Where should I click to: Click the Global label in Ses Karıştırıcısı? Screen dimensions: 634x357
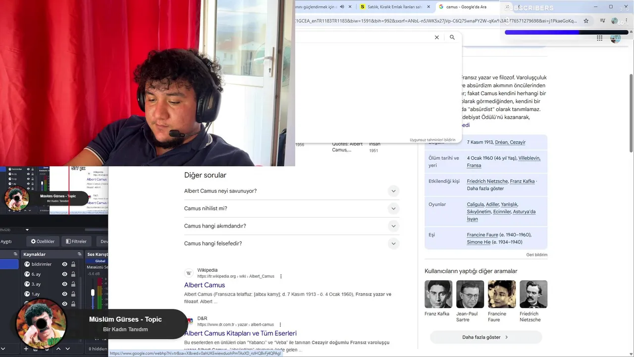(100, 261)
